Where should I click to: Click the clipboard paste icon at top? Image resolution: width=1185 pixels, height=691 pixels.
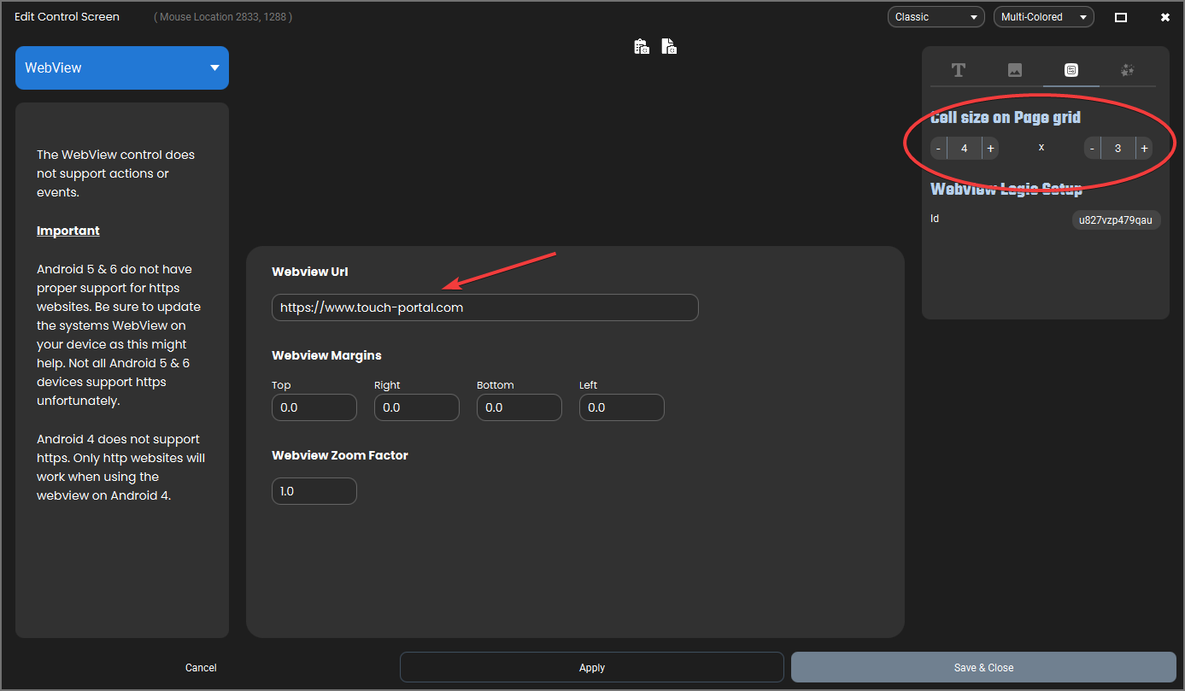pos(642,46)
